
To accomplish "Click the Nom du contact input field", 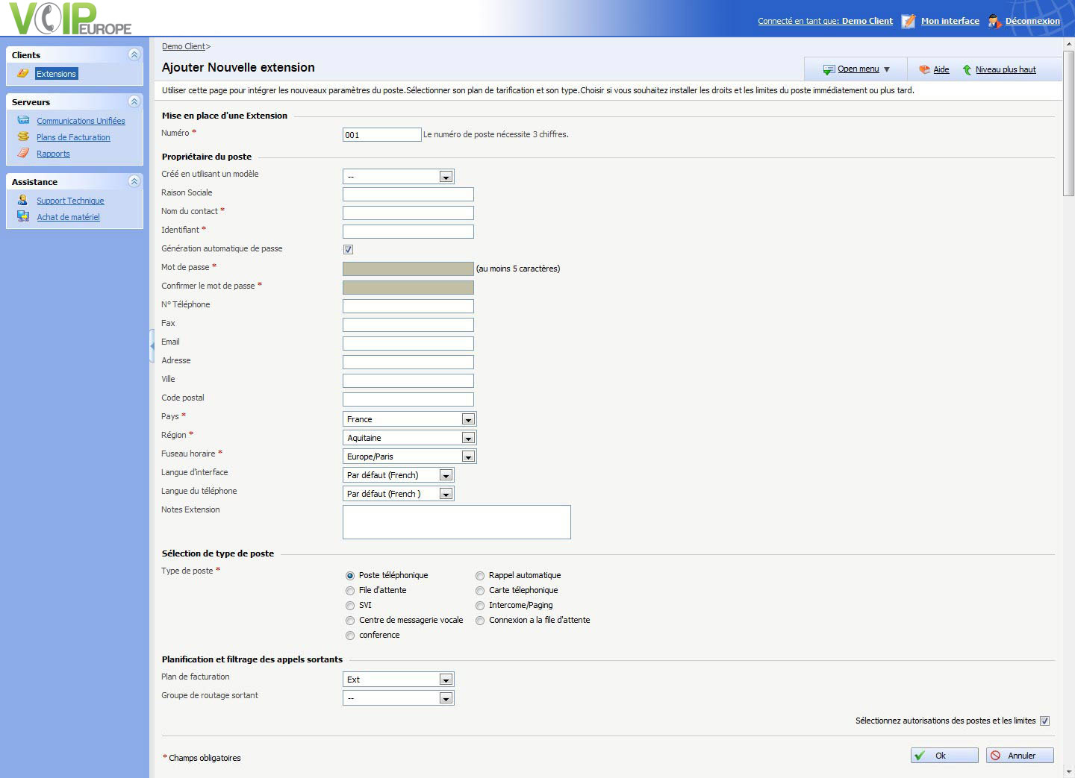I will click(x=408, y=213).
